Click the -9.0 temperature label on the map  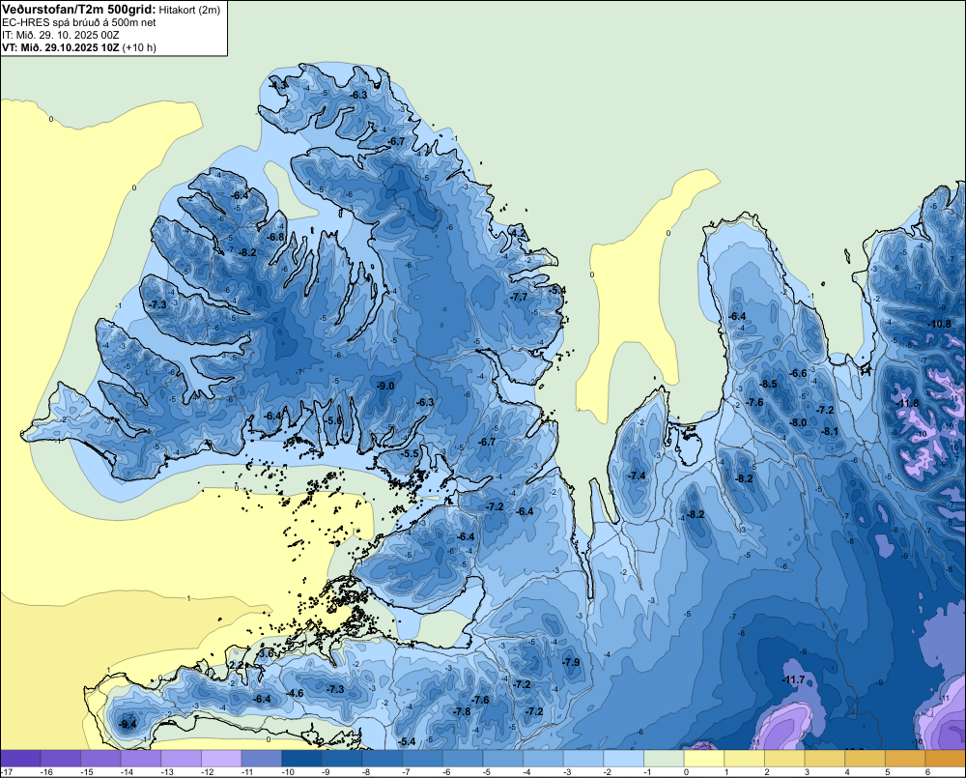[x=385, y=386]
